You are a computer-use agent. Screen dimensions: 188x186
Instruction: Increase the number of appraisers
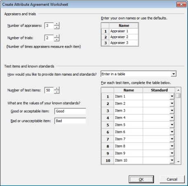tap(56, 24)
